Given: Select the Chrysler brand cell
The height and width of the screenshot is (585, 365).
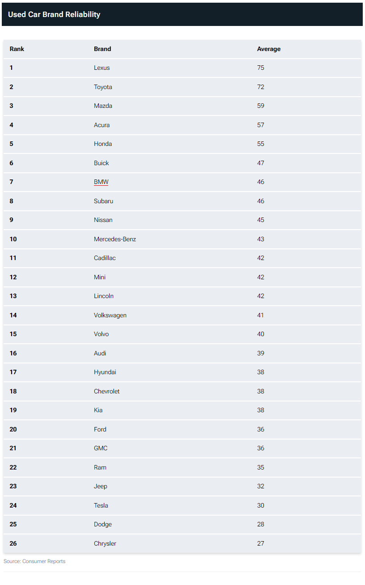Looking at the screenshot, I should (105, 543).
